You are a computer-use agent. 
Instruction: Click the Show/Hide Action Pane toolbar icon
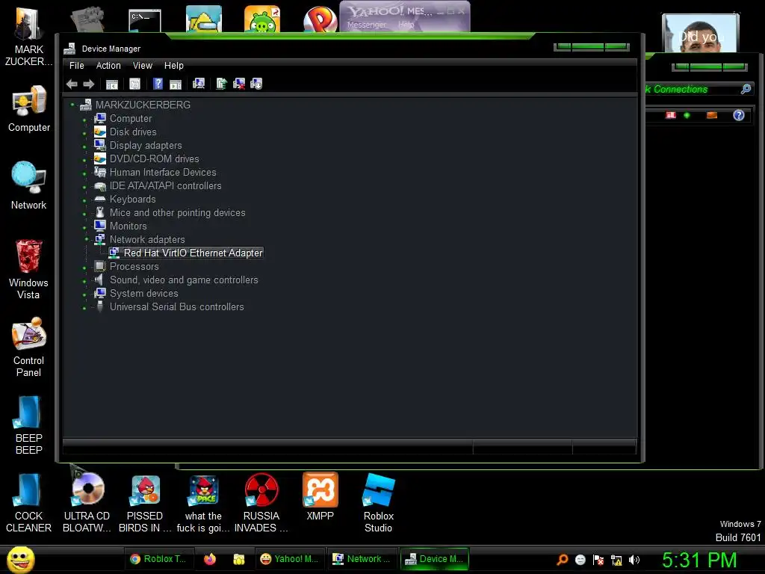point(175,84)
